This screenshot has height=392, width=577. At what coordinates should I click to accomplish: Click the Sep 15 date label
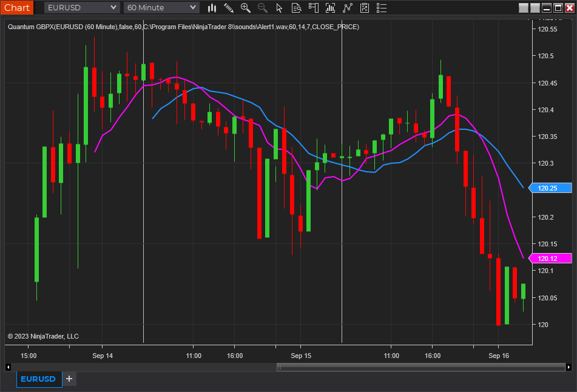click(301, 356)
